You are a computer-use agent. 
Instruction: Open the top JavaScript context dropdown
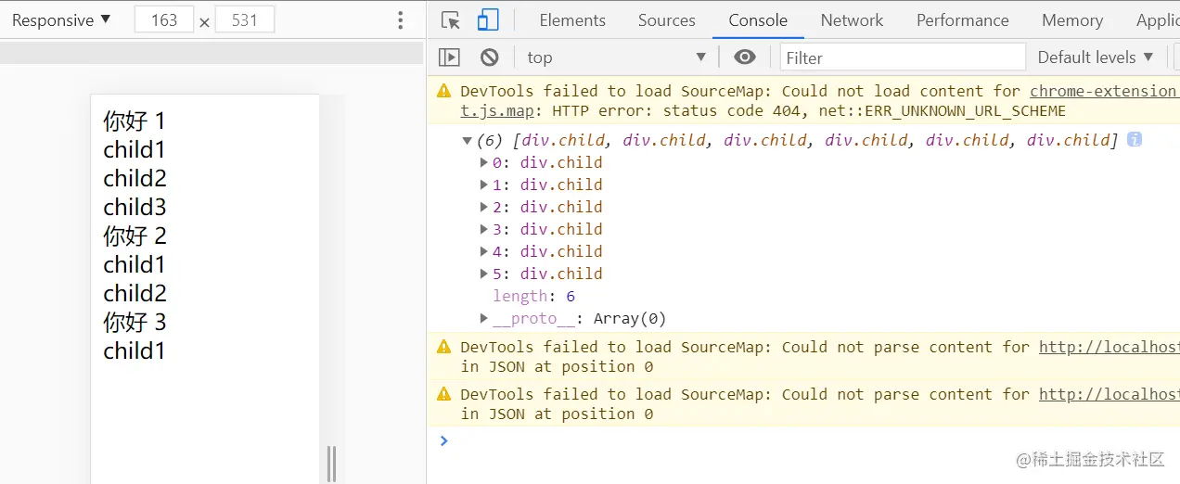[x=616, y=57]
